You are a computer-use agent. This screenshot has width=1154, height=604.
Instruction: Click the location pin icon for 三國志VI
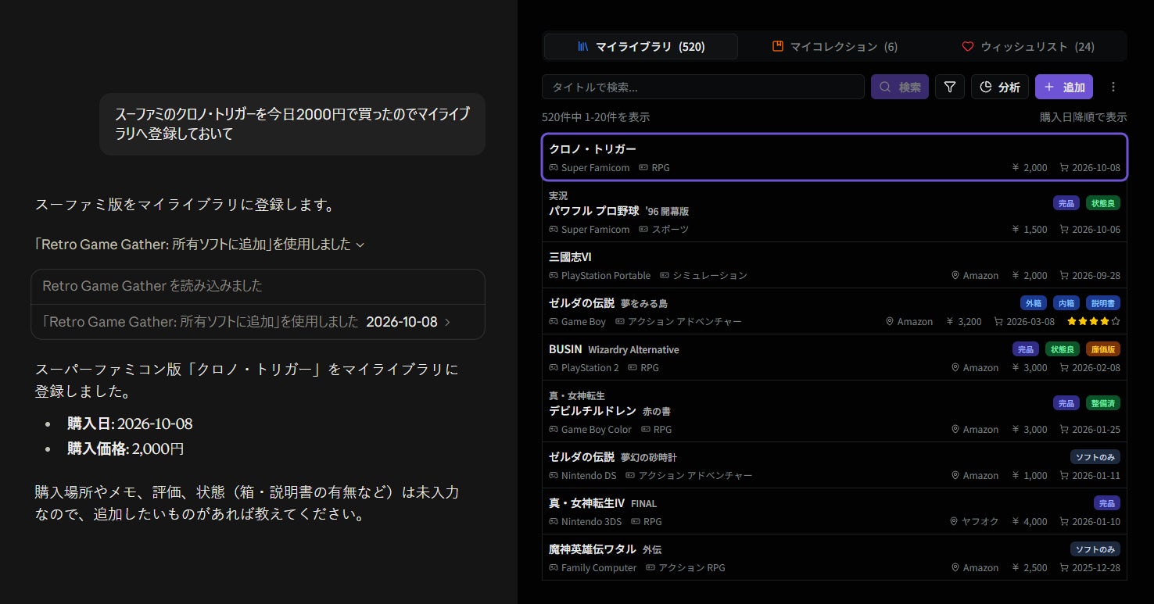click(x=955, y=275)
